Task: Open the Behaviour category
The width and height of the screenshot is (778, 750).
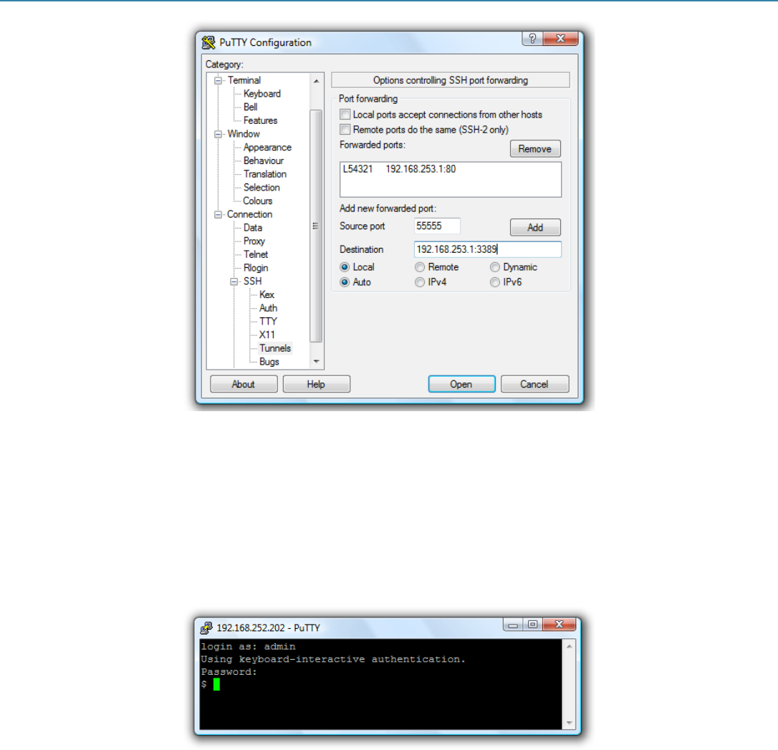Action: click(x=264, y=160)
